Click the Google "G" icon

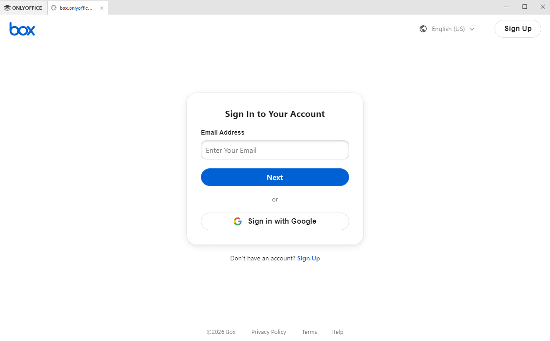(238, 221)
